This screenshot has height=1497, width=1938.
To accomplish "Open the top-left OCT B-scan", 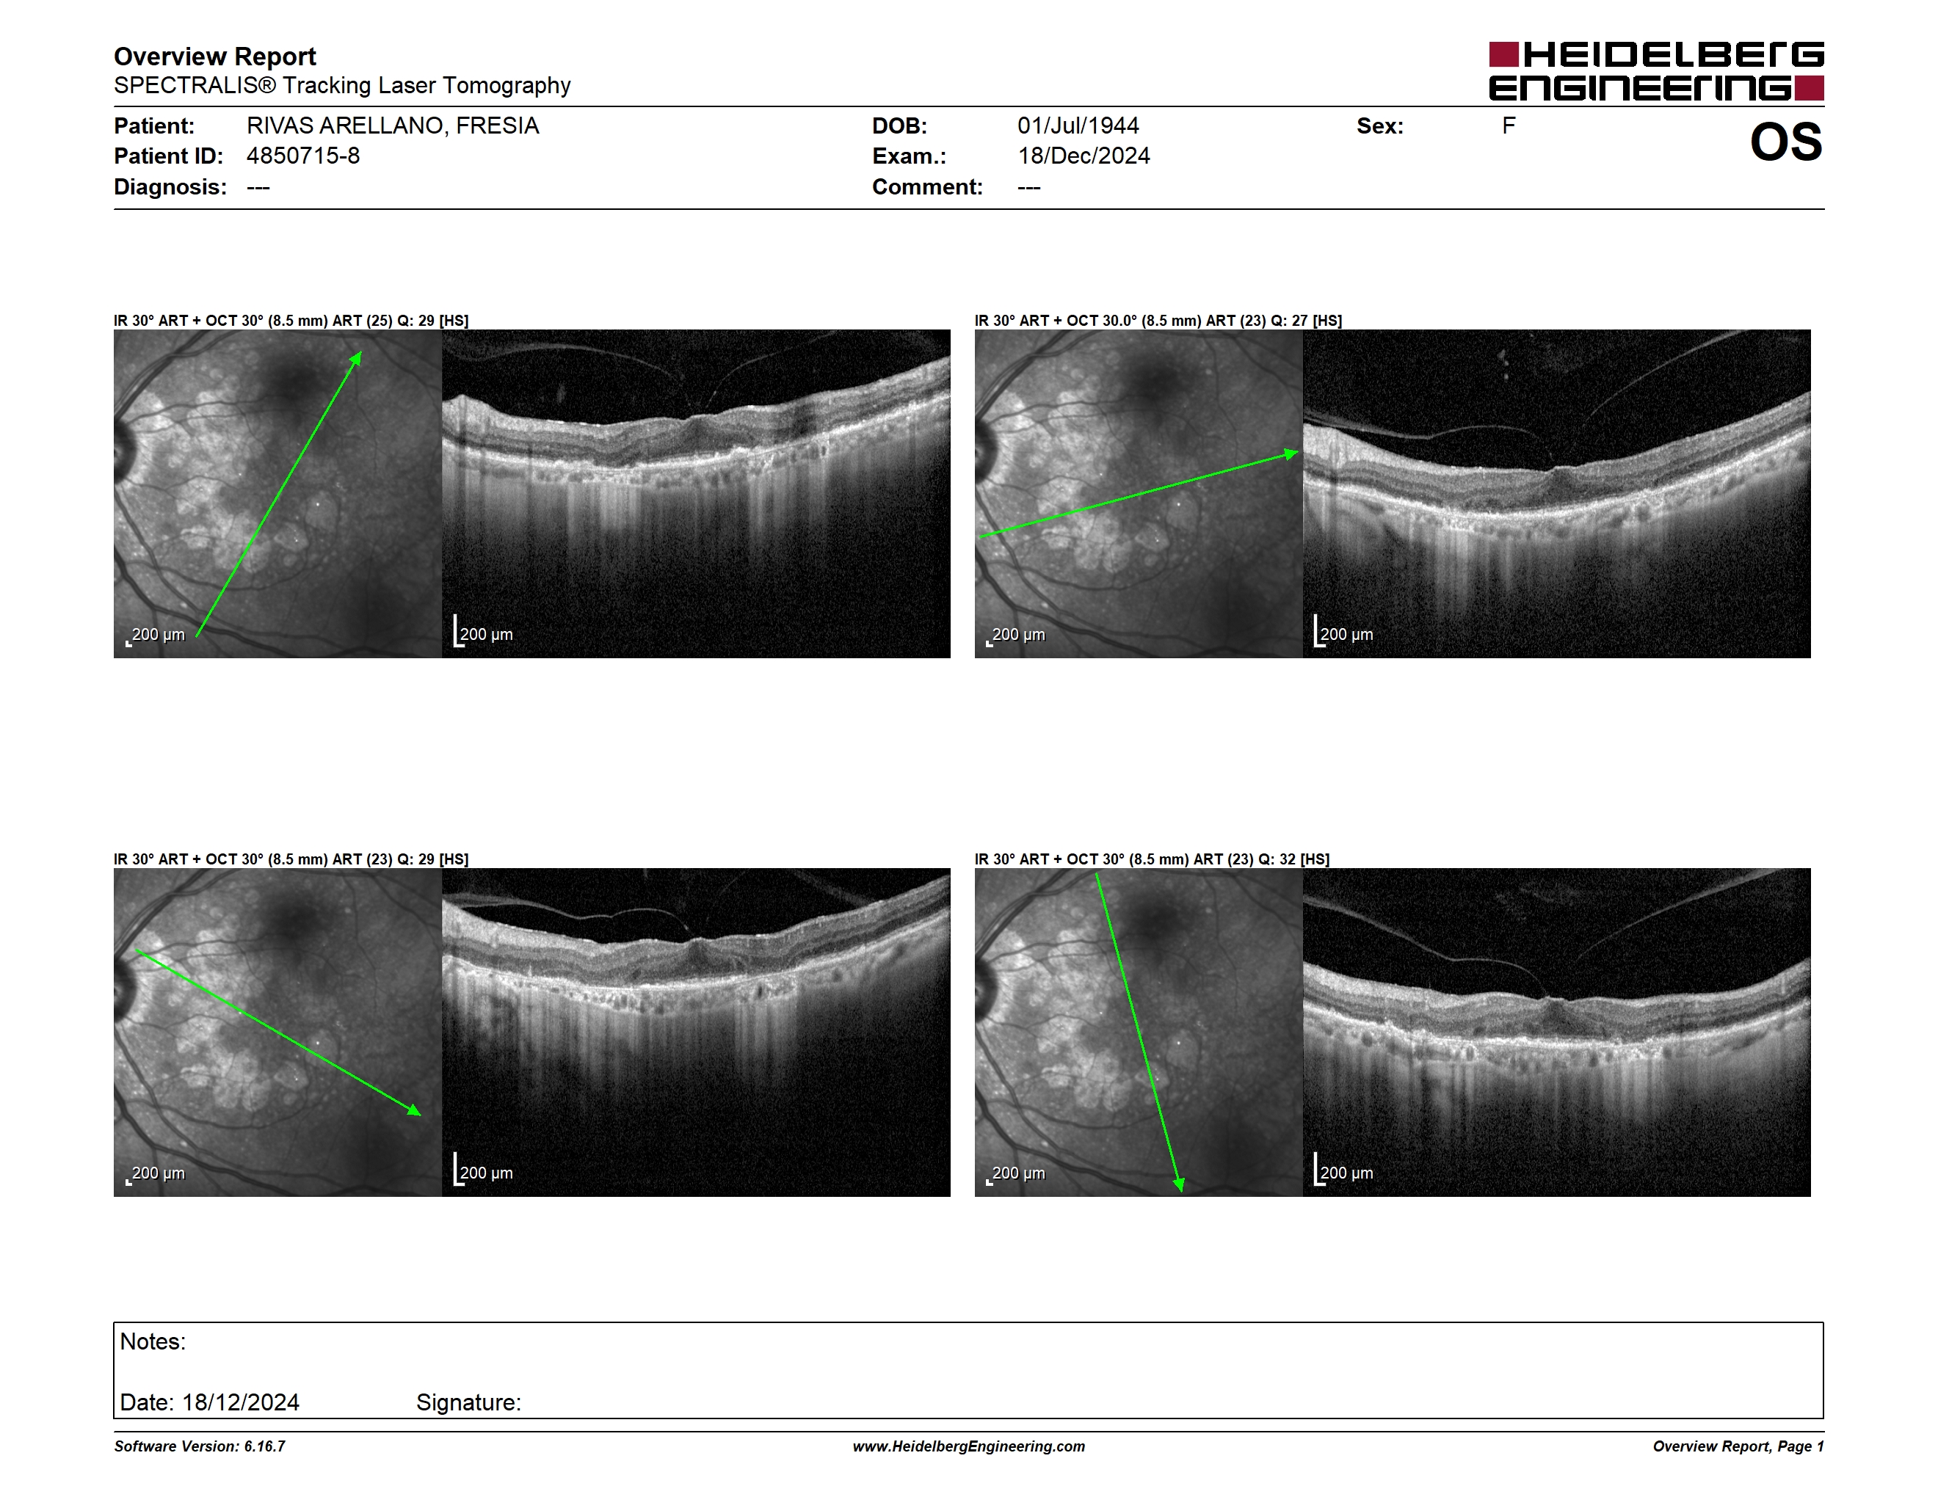I will (696, 494).
